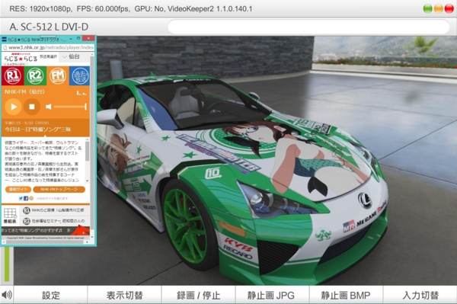Click the 表示切替 button
457x304 pixels.
click(x=124, y=296)
